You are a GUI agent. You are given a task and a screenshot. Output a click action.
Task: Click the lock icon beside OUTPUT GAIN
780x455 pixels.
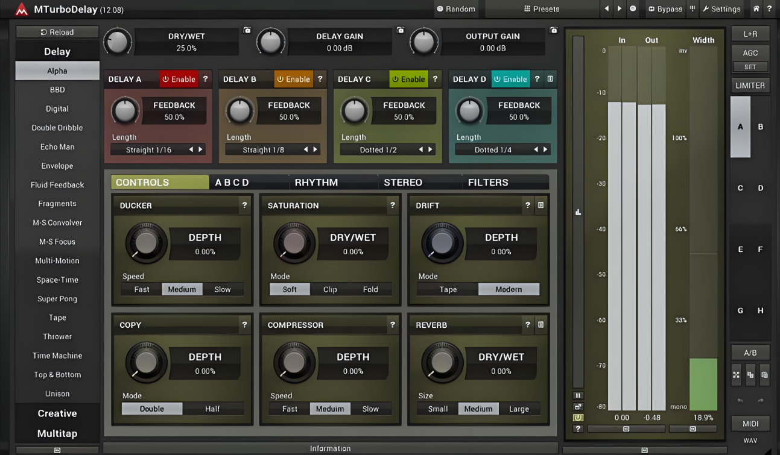coord(554,30)
